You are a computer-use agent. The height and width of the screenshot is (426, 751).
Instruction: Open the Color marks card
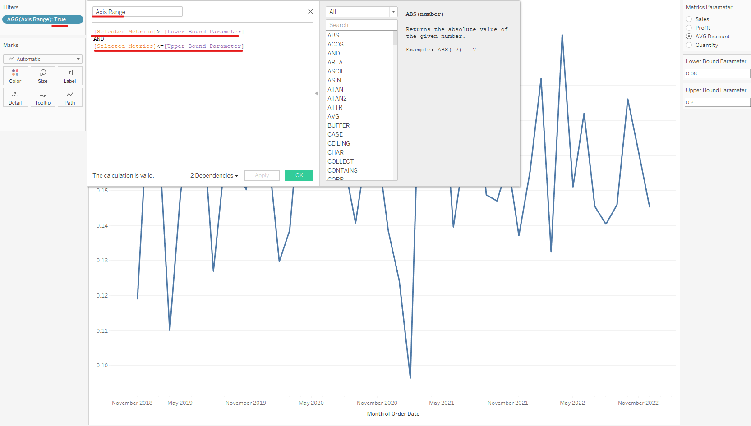[15, 76]
